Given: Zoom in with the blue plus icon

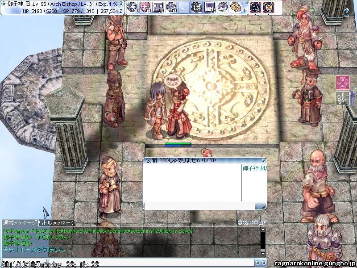Looking at the screenshot, I should [x=347, y=10].
